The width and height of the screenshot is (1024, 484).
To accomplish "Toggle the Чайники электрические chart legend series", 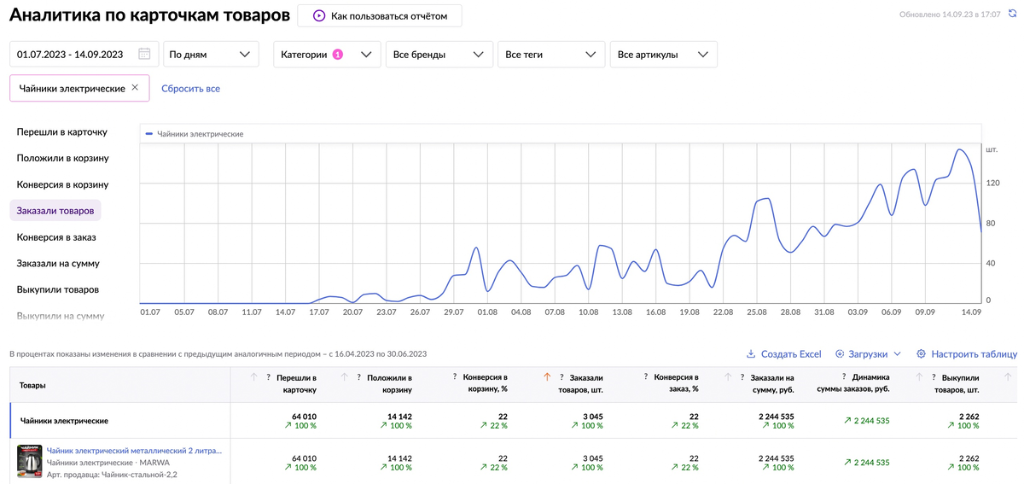I will (x=195, y=134).
